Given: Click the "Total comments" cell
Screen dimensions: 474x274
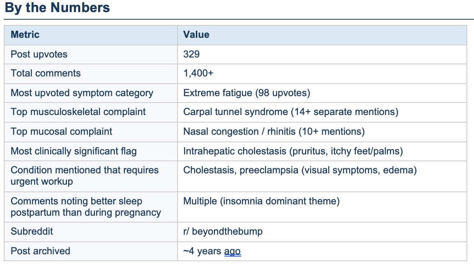Looking at the screenshot, I should point(45,73).
